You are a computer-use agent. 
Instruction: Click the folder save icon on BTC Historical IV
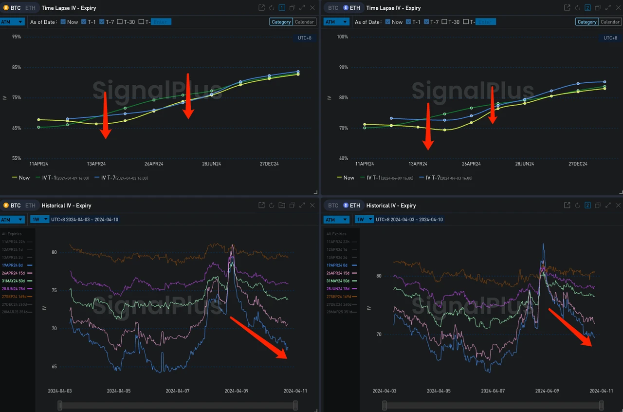[281, 205]
